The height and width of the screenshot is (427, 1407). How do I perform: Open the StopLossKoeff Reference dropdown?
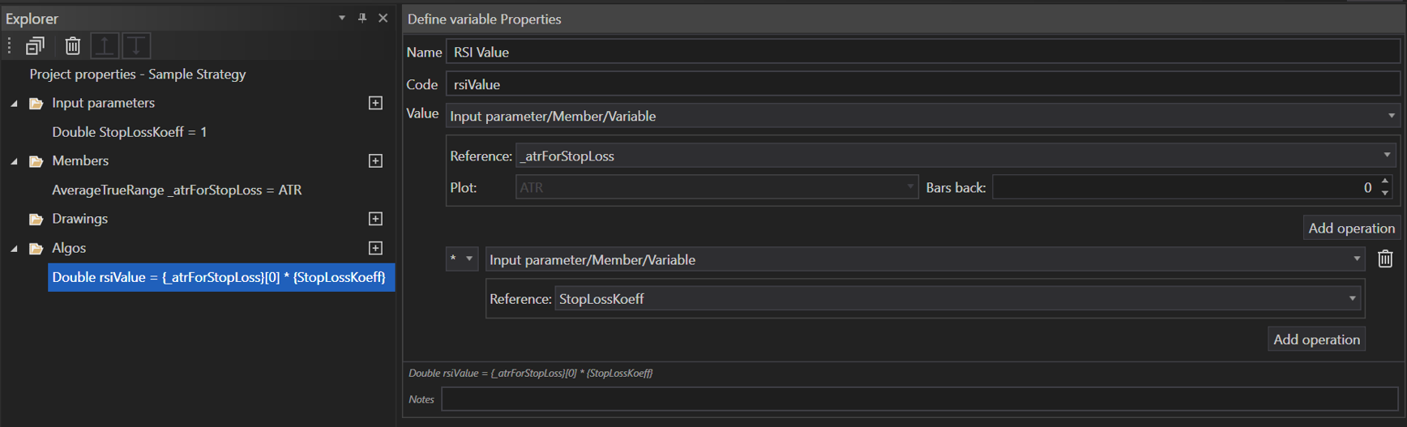tap(1352, 299)
